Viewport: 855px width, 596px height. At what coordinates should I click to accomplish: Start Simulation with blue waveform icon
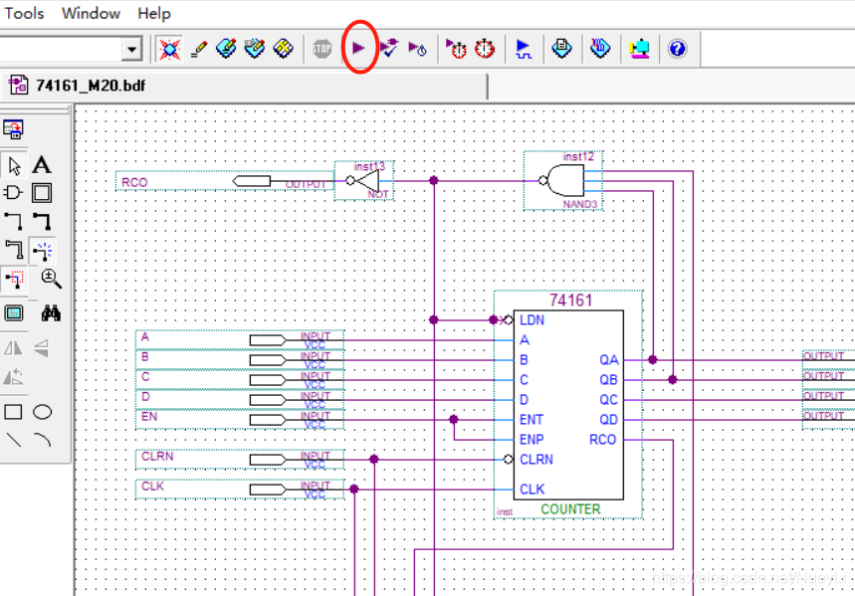(x=524, y=49)
